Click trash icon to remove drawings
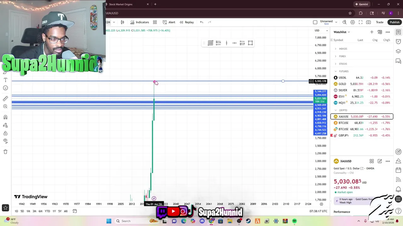Image resolution: width=403 pixels, height=226 pixels. click(5, 152)
